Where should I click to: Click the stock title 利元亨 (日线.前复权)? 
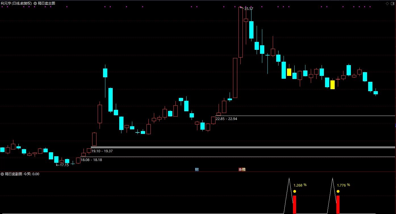16,3
